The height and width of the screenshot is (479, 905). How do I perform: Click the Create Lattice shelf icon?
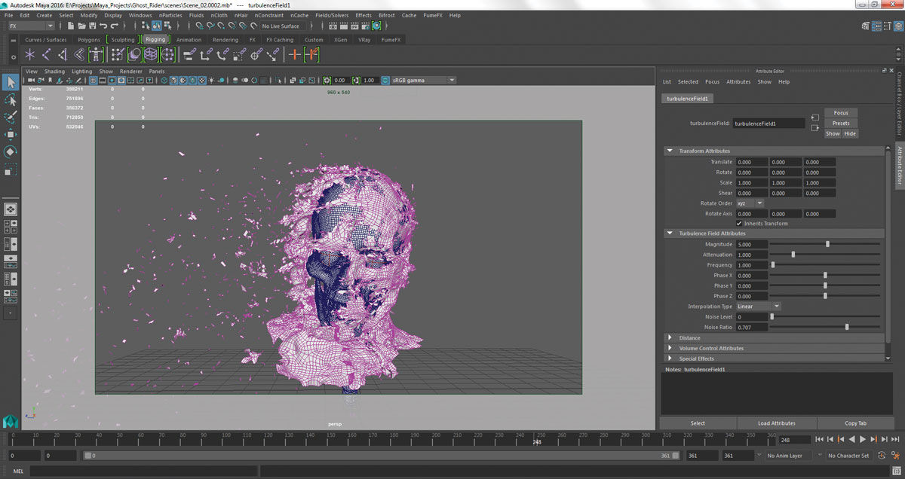151,54
